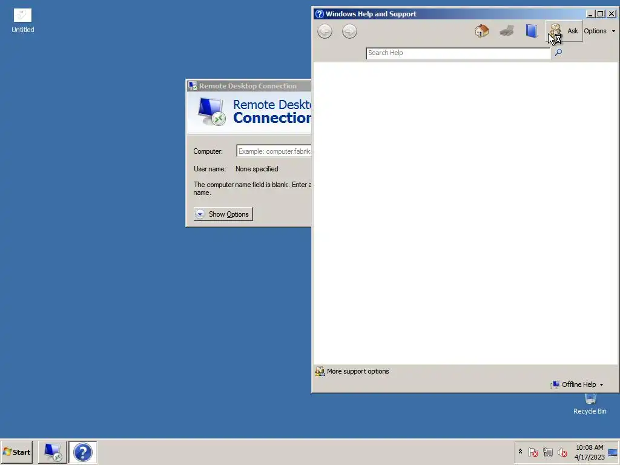The height and width of the screenshot is (465, 620).
Task: Open Action Center flag tray icon
Action: click(533, 452)
